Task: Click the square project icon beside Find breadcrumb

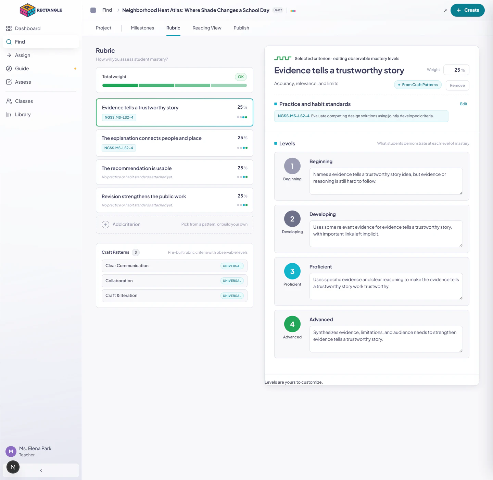Action: point(93,10)
